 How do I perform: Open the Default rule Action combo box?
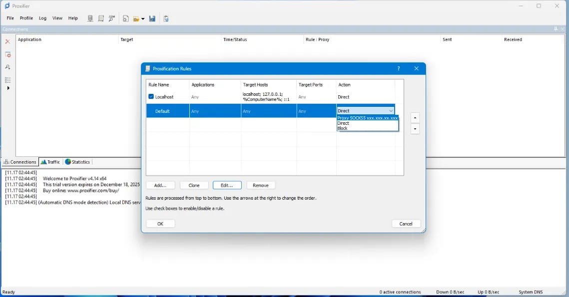365,111
